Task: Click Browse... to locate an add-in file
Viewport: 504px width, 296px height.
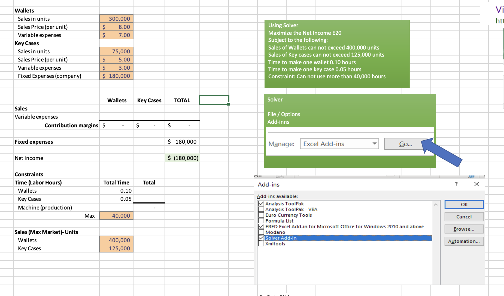Action: [x=464, y=229]
